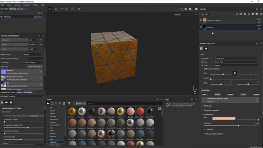Open the Plugins menu
The width and height of the screenshot is (263, 148).
(x=35, y=5)
